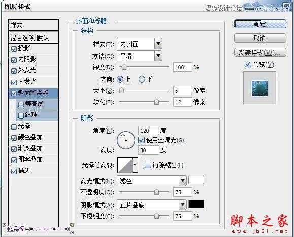This screenshot has height=237, width=294.
Task: Click shadow opacity field showing 75
Action: [x=183, y=216]
